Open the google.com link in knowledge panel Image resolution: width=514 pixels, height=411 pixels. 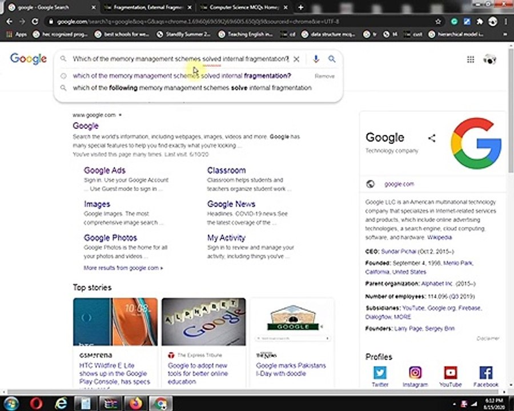(399, 184)
